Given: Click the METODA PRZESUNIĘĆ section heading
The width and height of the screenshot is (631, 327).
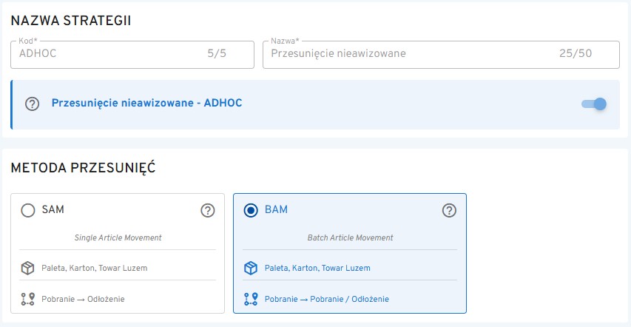Looking at the screenshot, I should click(x=83, y=168).
